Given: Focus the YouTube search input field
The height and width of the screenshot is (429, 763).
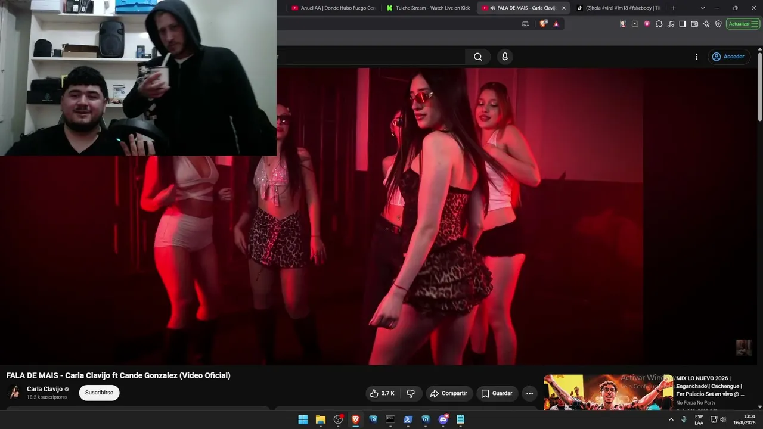Looking at the screenshot, I should (371, 57).
